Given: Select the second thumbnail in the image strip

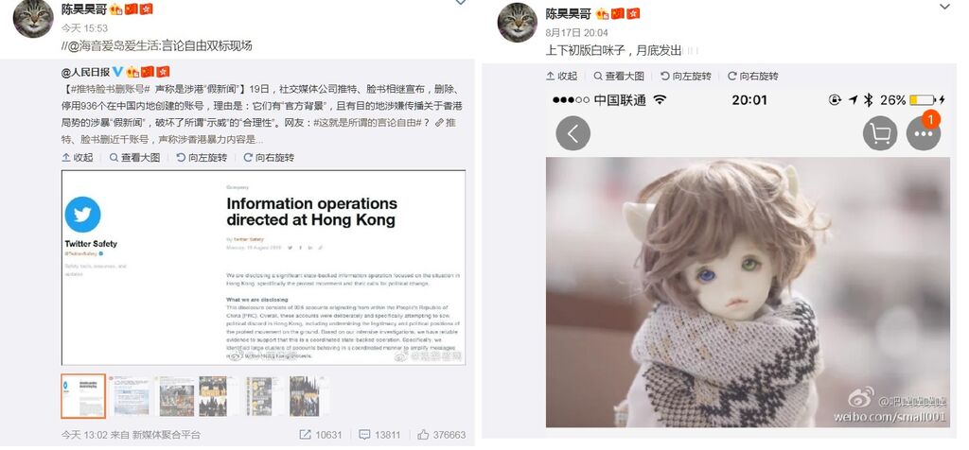Looking at the screenshot, I should (x=130, y=396).
